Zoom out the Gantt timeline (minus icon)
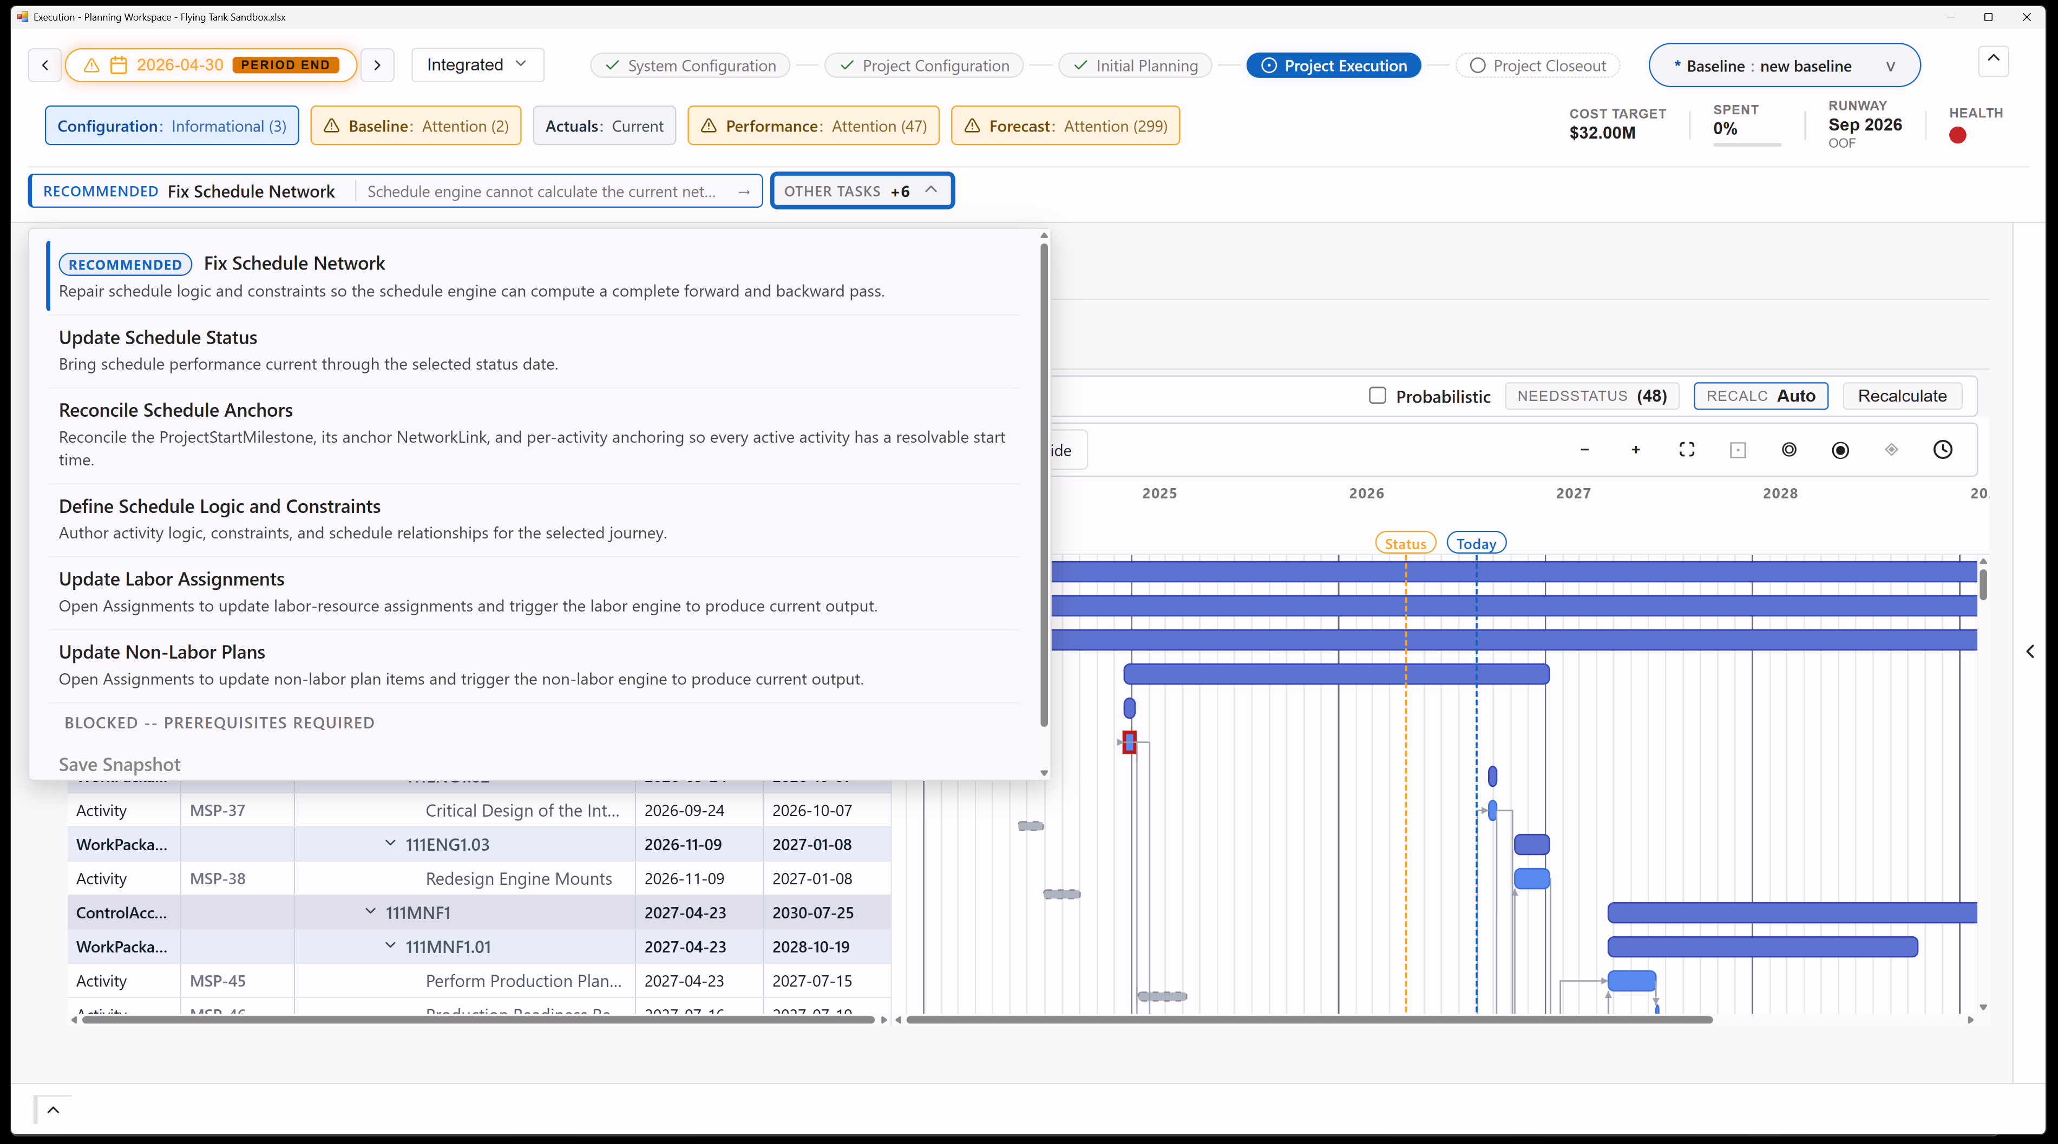Image resolution: width=2058 pixels, height=1144 pixels. [1584, 450]
